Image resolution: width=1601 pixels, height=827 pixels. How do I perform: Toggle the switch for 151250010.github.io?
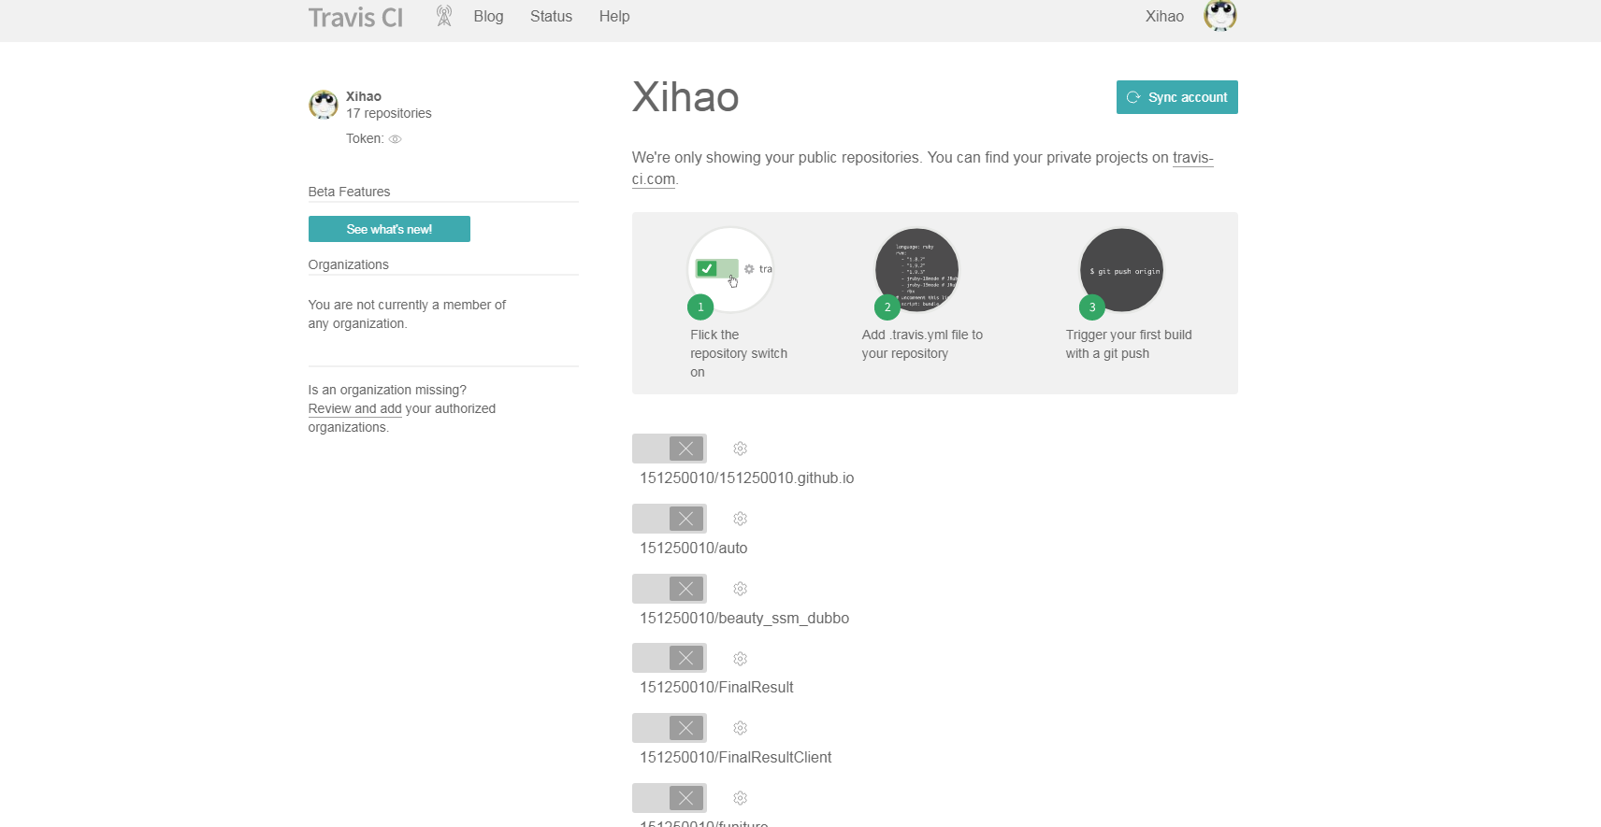click(670, 449)
